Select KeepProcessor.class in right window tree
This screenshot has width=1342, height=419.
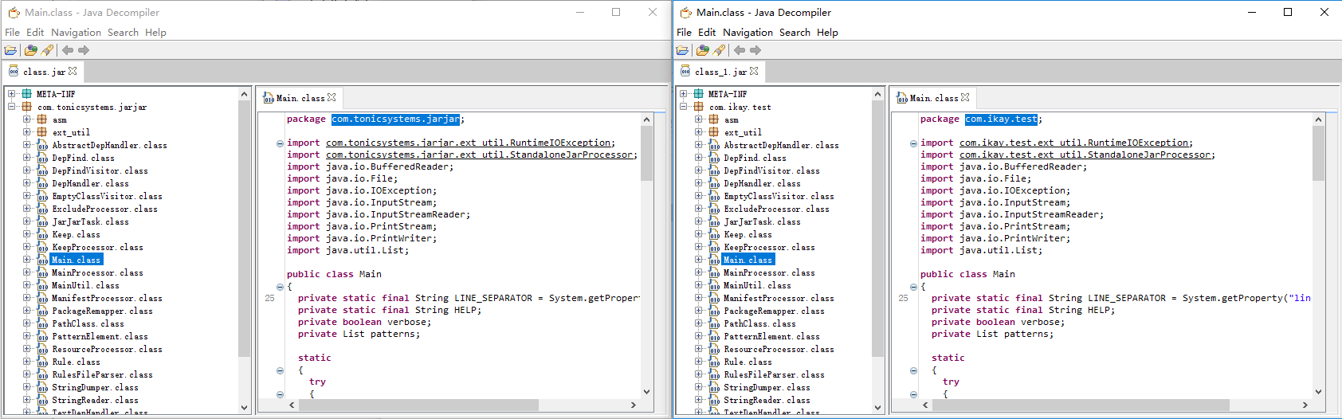click(769, 247)
